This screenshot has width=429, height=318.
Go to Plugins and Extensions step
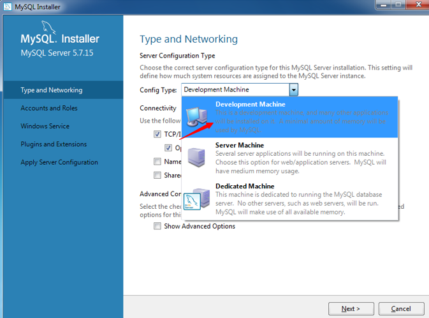tap(54, 144)
